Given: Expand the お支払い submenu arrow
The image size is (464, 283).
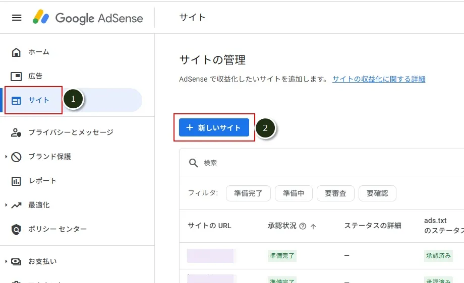Looking at the screenshot, I should tap(6, 261).
